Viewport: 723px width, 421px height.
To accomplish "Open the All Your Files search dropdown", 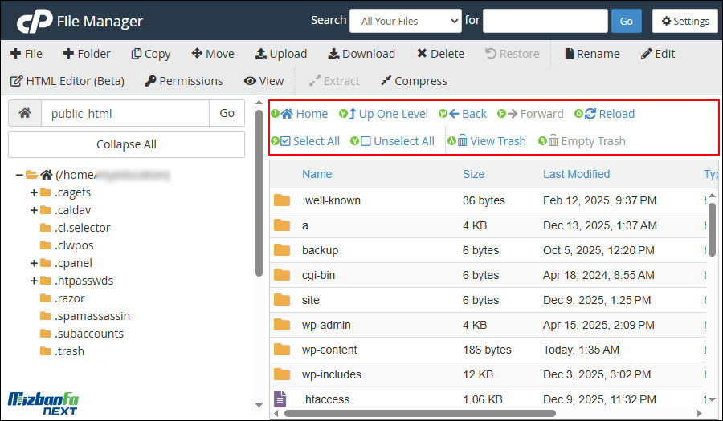I will point(405,21).
